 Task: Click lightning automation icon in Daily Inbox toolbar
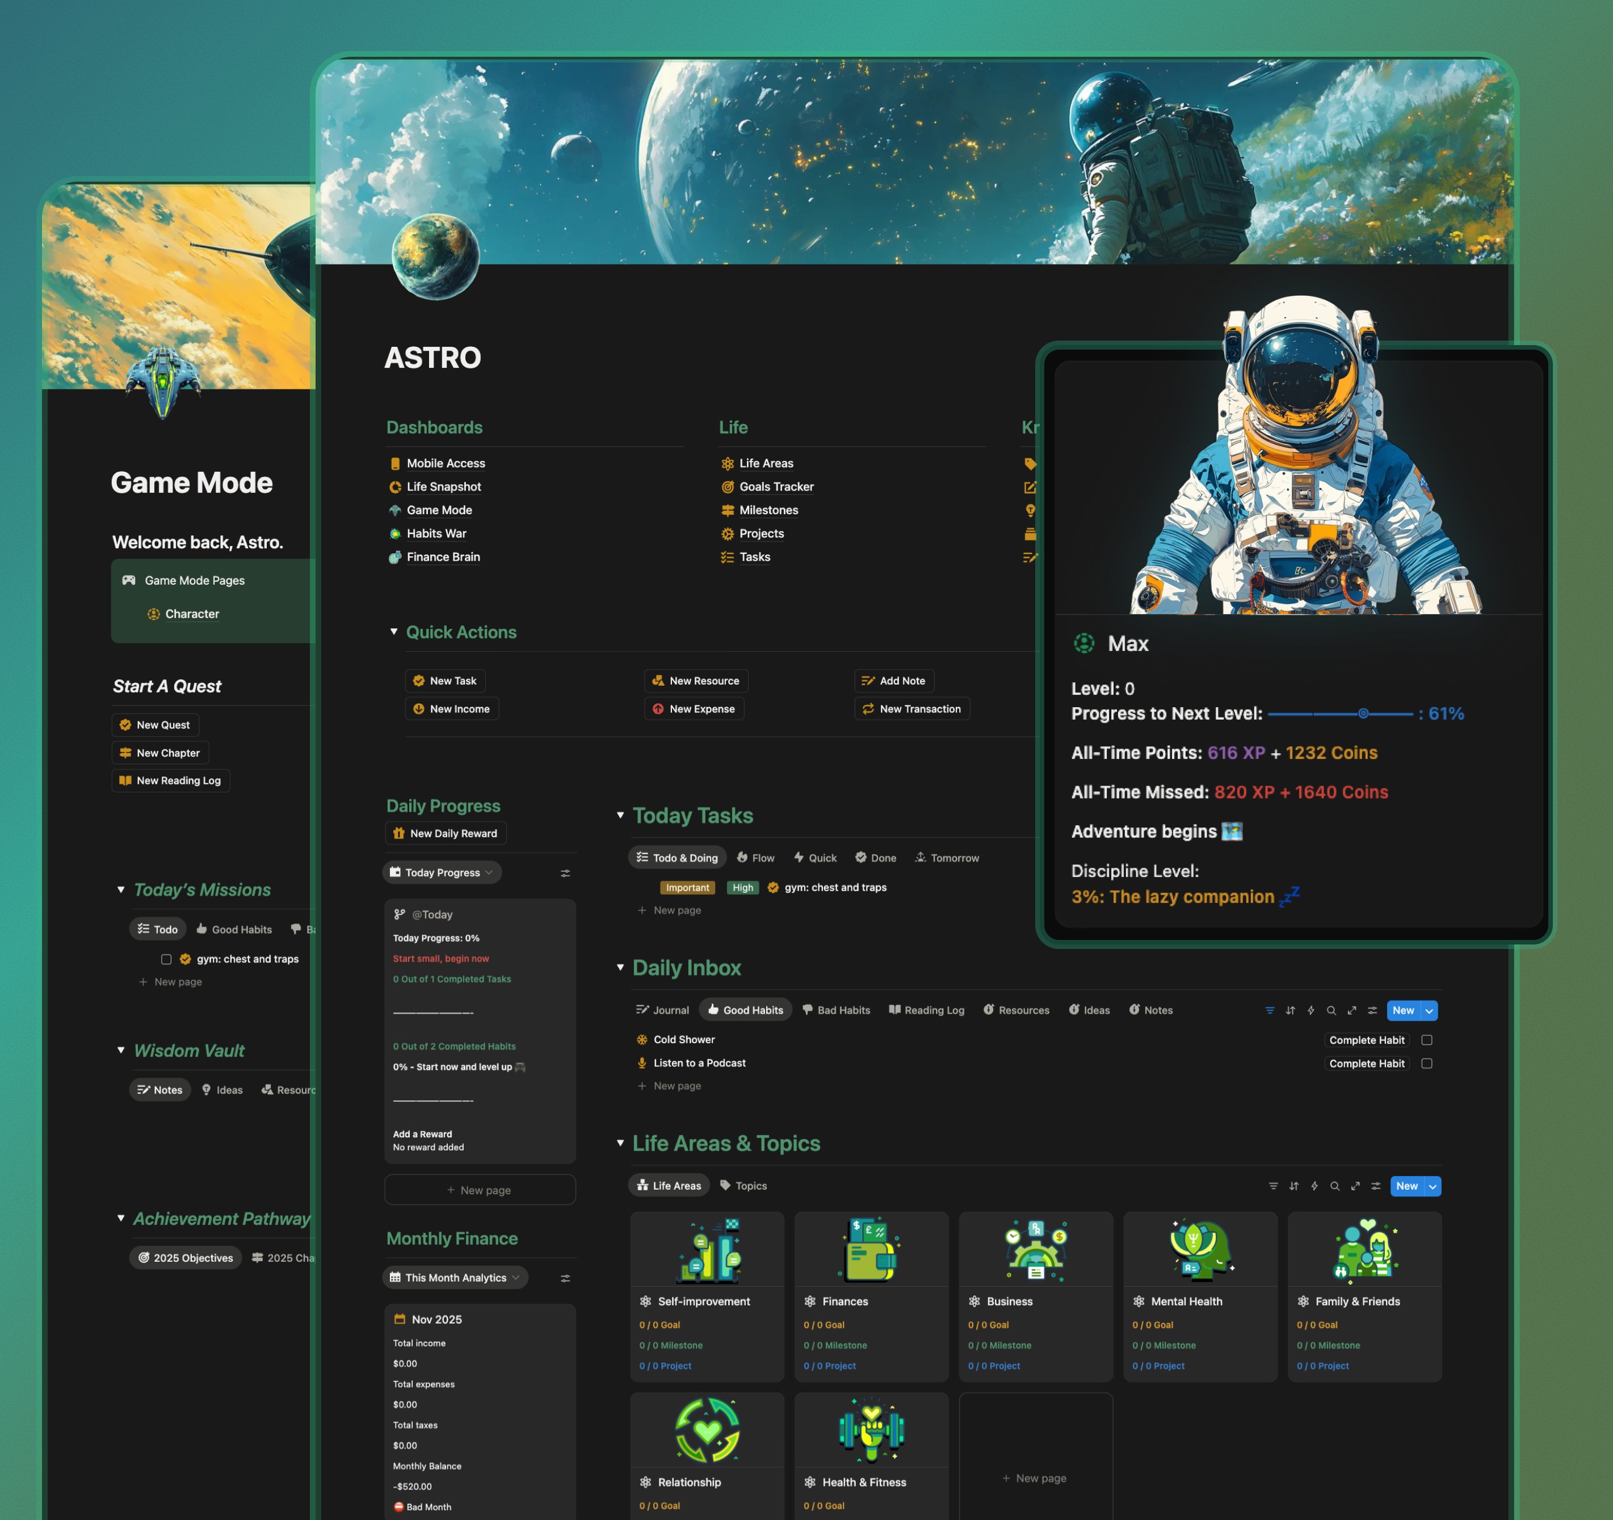coord(1310,1010)
